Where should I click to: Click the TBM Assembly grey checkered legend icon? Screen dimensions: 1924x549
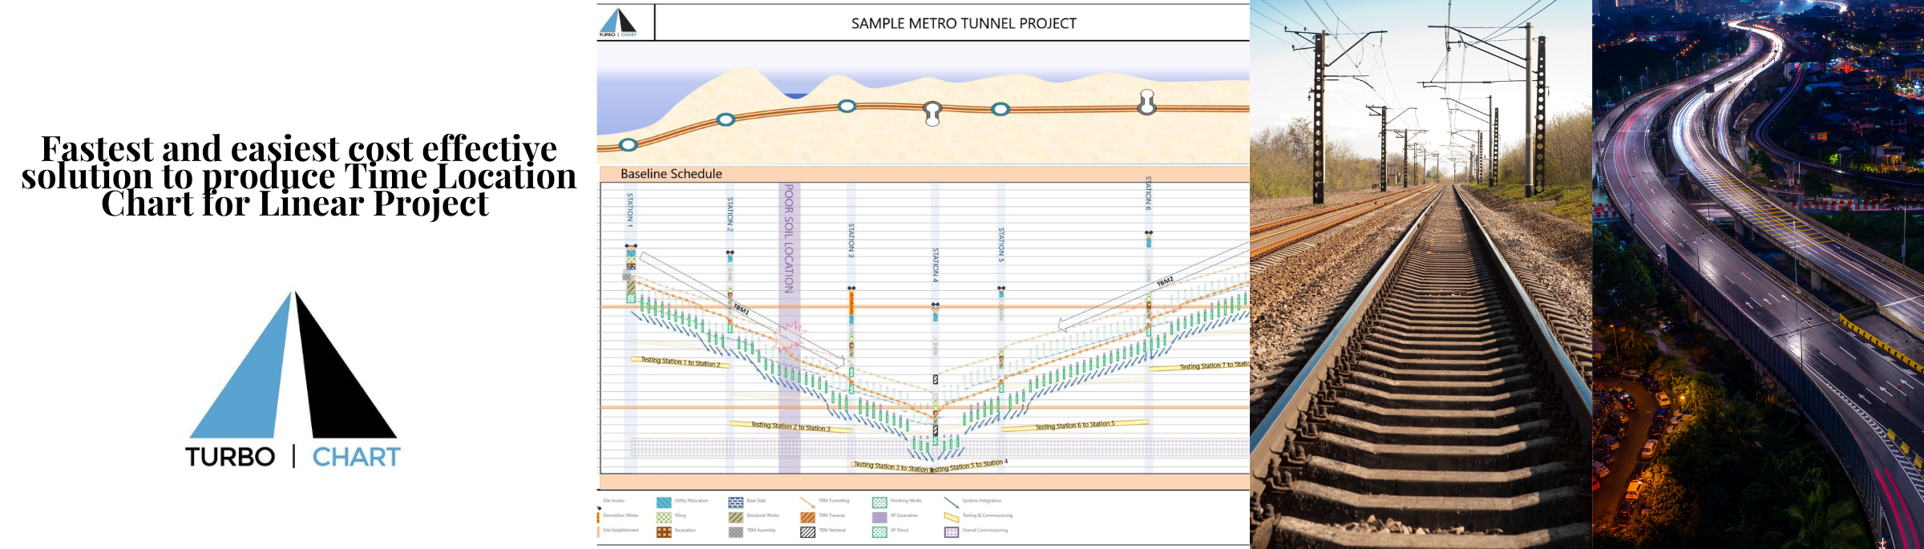click(736, 532)
